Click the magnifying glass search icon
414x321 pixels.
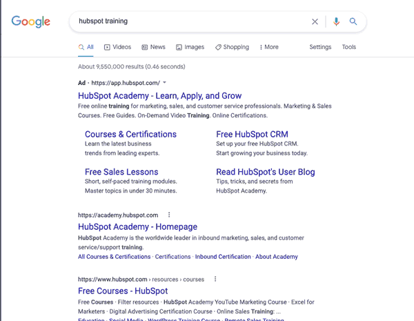click(x=353, y=21)
